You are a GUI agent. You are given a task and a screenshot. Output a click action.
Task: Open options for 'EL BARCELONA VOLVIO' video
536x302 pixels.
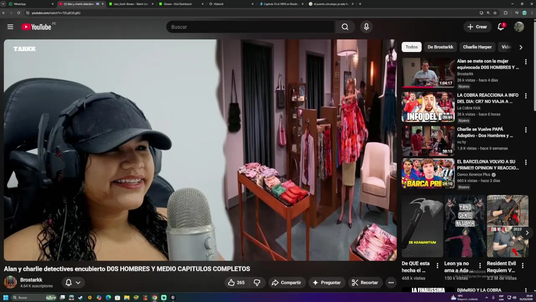pos(526,162)
